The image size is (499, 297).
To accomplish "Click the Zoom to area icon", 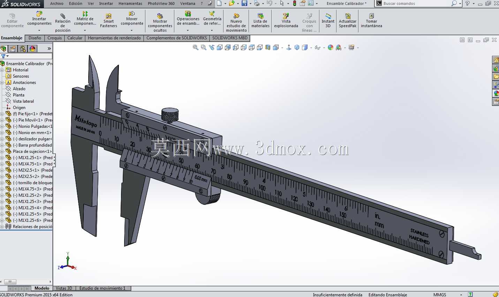I will (204, 47).
